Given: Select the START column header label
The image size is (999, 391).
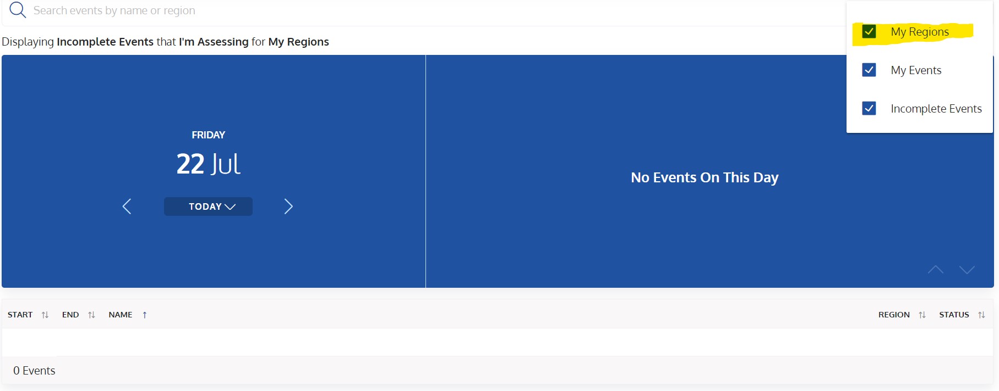Looking at the screenshot, I should (x=20, y=315).
